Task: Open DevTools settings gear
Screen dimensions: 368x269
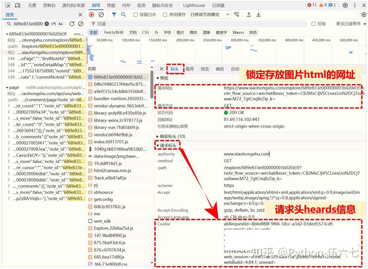Action: coord(345,5)
